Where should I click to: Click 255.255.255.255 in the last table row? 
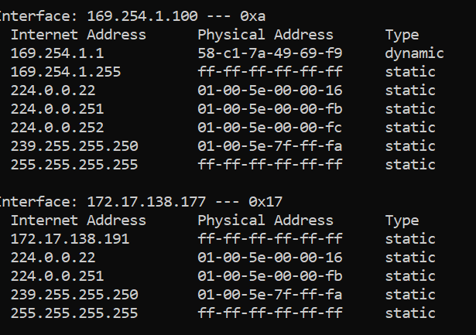click(74, 313)
